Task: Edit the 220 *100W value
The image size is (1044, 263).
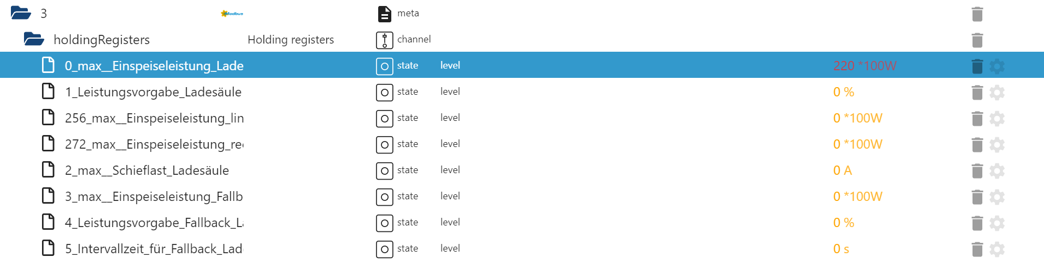Action: [864, 66]
